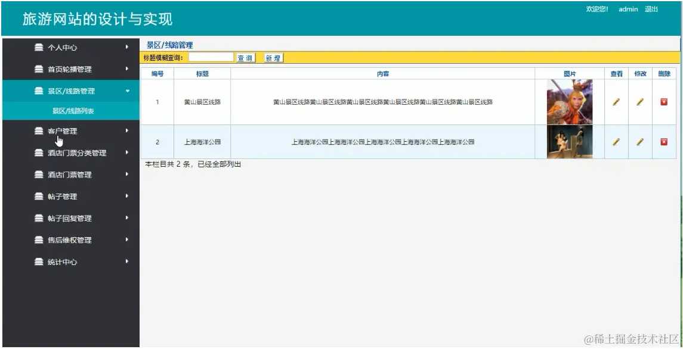Expand 帖子回复管理 using its arrow

coord(126,217)
